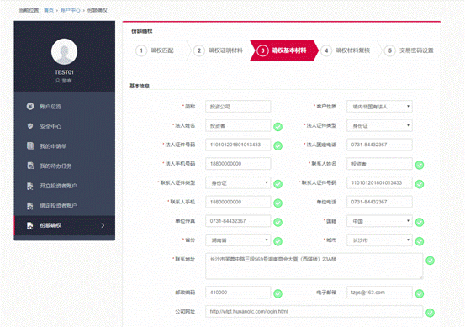Click the 联系人姓名 input field
The width and height of the screenshot is (465, 327).
pos(379,164)
